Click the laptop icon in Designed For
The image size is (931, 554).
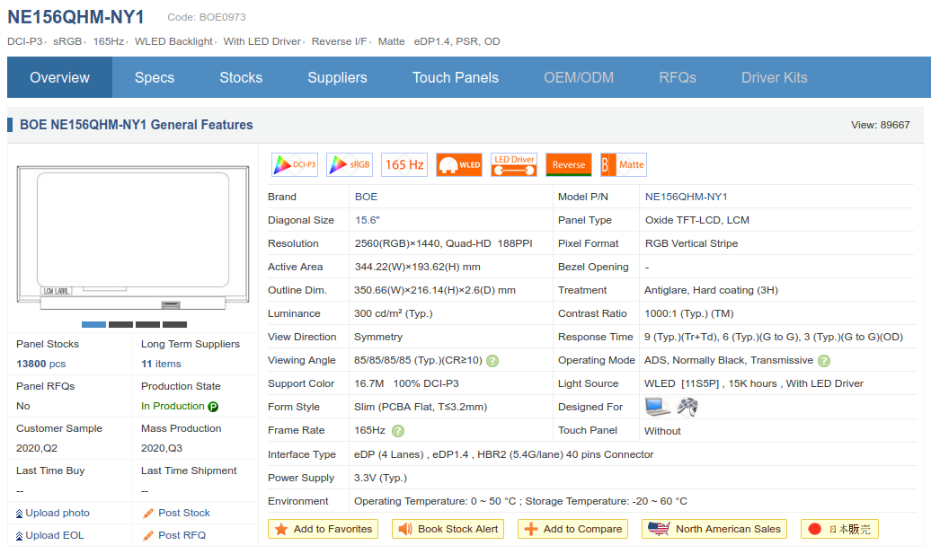tap(657, 407)
